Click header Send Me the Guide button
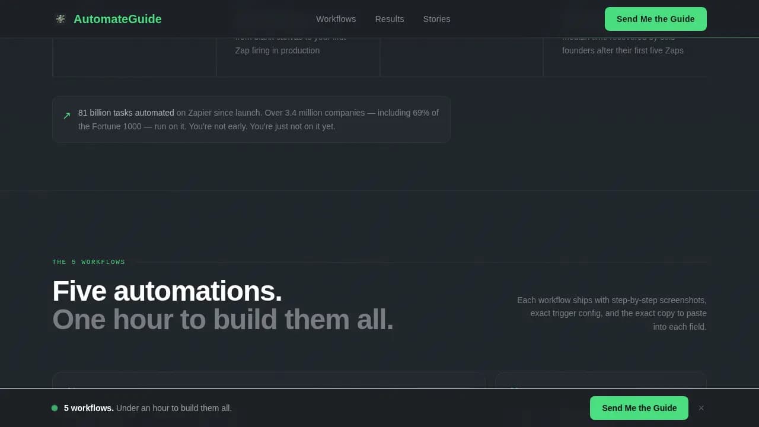759x427 pixels. pyautogui.click(x=656, y=19)
